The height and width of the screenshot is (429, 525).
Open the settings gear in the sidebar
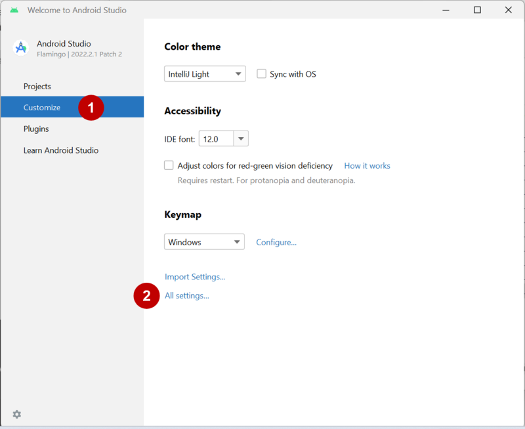point(17,415)
